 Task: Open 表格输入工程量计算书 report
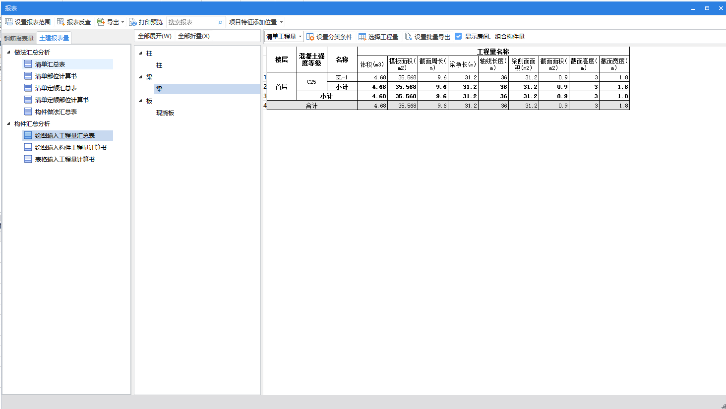pos(65,159)
